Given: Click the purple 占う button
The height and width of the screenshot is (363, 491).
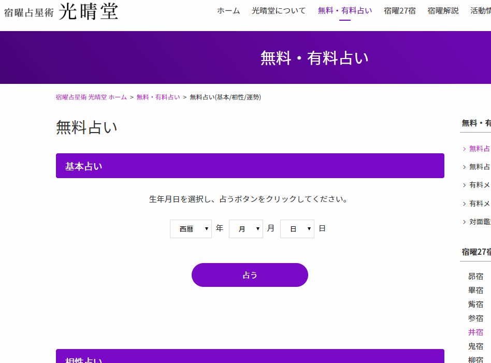Looking at the screenshot, I should (x=250, y=275).
